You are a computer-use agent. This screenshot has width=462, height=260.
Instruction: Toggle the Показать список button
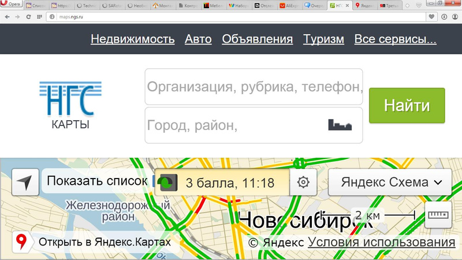(x=96, y=181)
